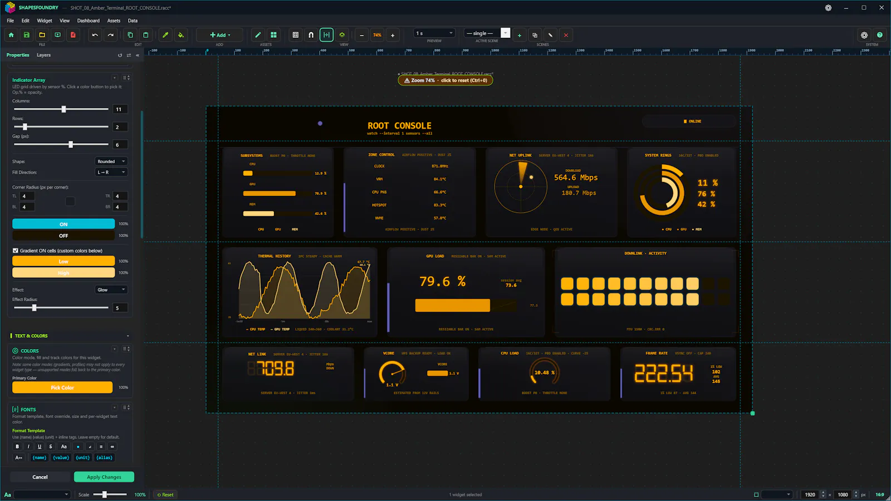This screenshot has width=891, height=501.
Task: Click the pencil icon in the Assets group
Action: click(258, 35)
